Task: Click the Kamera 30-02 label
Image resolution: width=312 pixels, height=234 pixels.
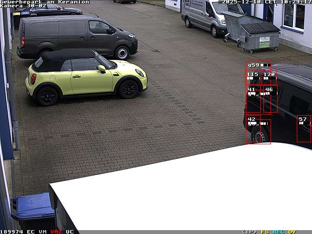Action: coord(23,6)
